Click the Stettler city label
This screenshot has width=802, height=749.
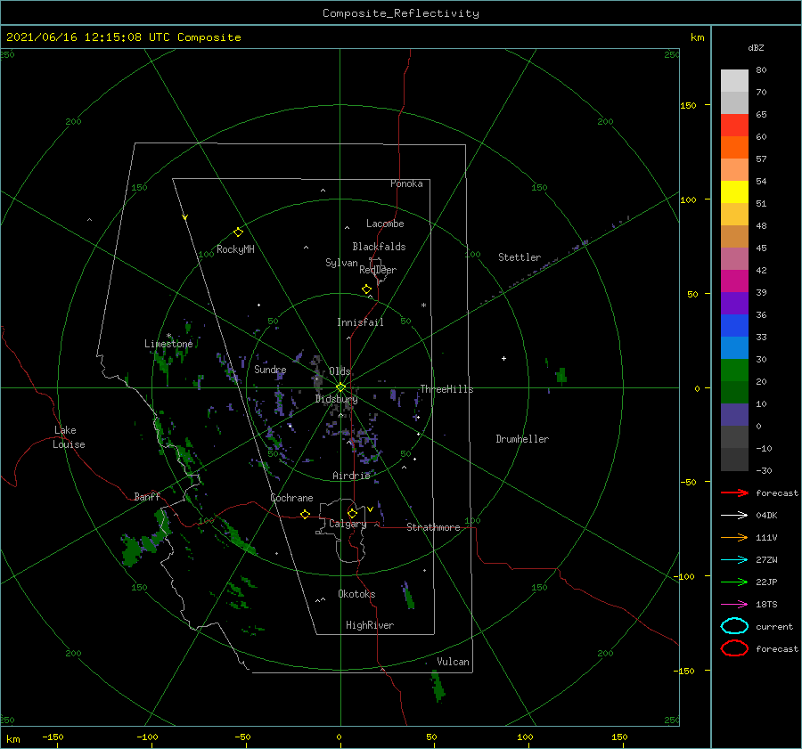[x=520, y=257]
